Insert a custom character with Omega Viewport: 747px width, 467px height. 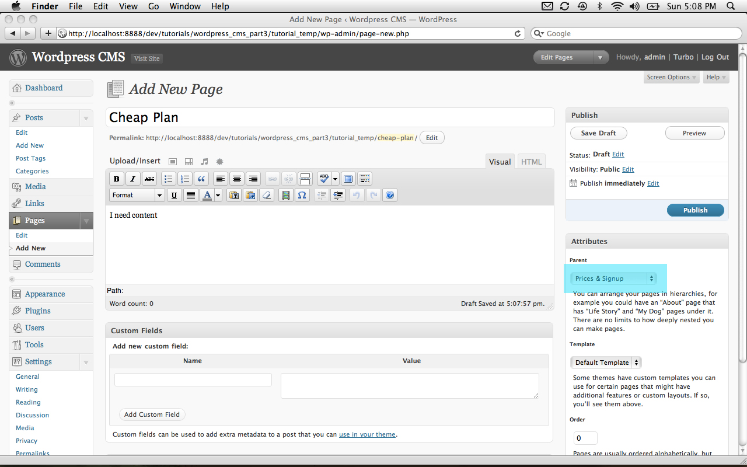302,195
